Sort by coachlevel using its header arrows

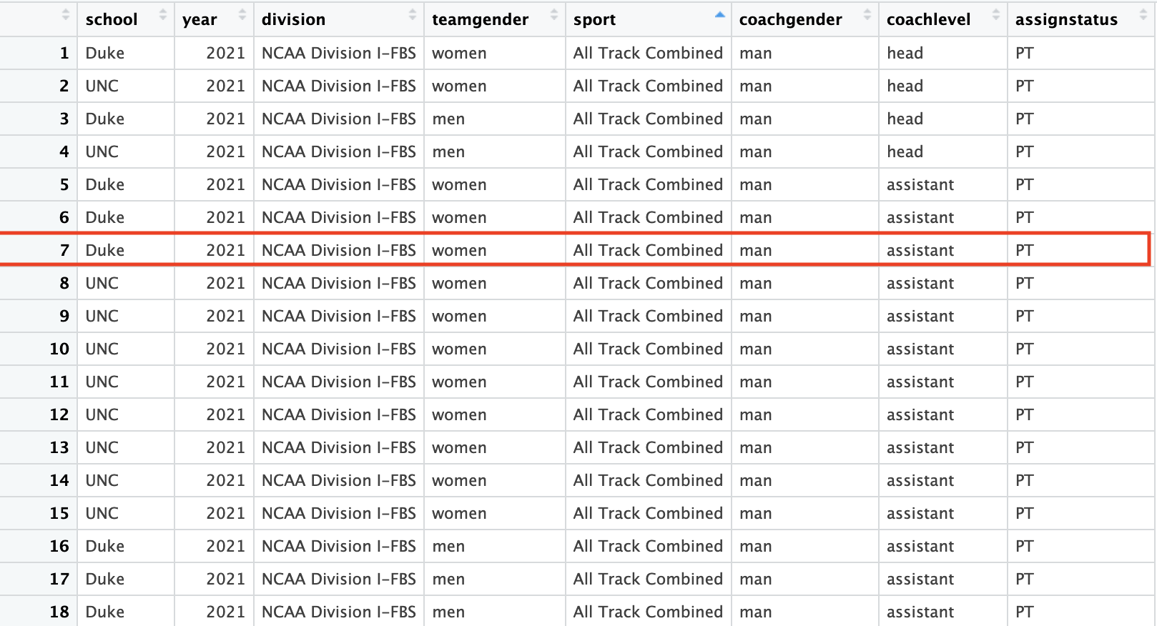pos(996,15)
